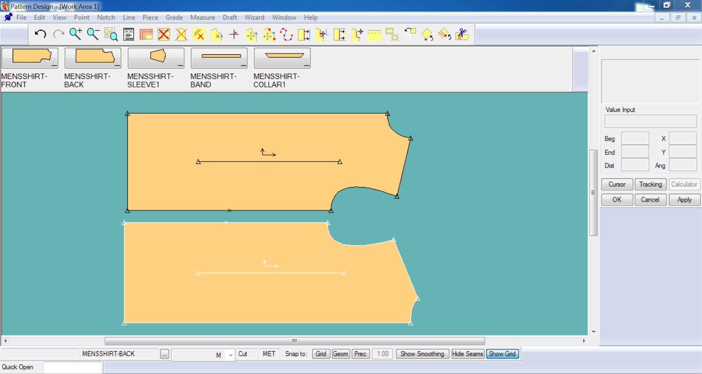Toggle Grid snapping
702x374 pixels.
click(321, 354)
